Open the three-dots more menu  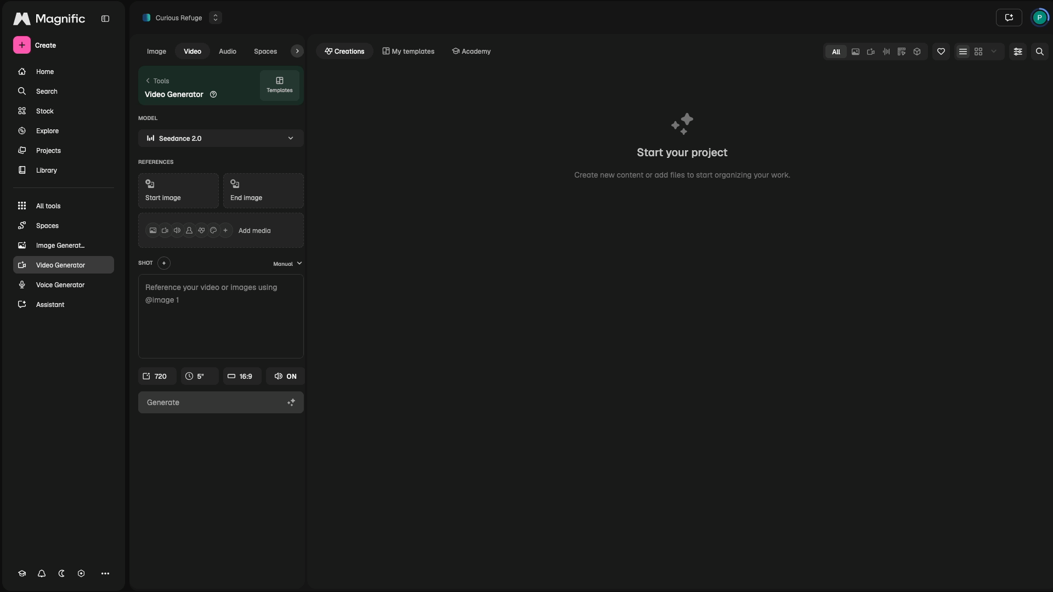(105, 573)
